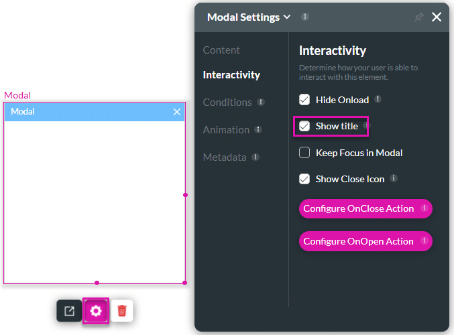Disable the Show Close Icon checkbox
The image size is (454, 335).
(x=304, y=179)
